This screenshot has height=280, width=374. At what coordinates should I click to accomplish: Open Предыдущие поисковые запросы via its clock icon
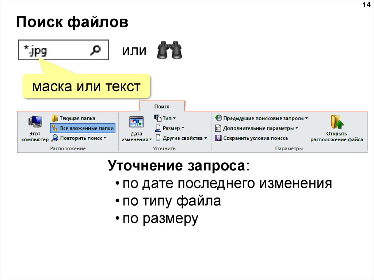coord(219,118)
